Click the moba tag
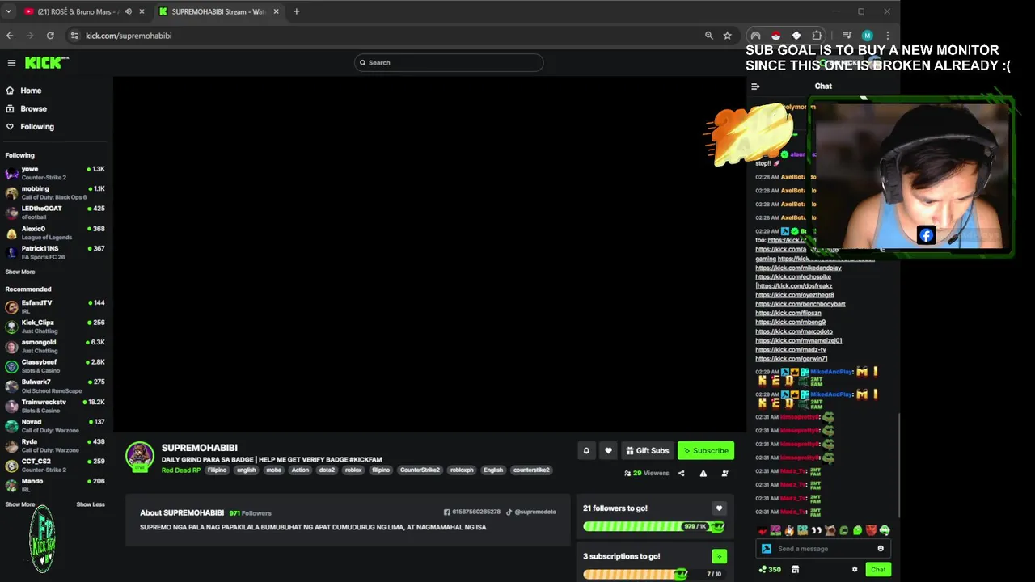 pyautogui.click(x=273, y=470)
